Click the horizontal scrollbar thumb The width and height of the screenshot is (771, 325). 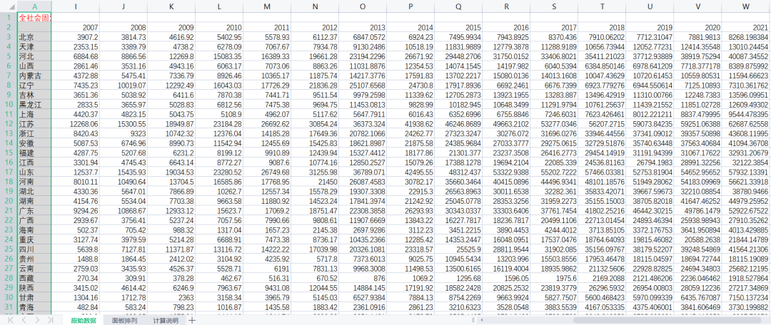(666, 320)
